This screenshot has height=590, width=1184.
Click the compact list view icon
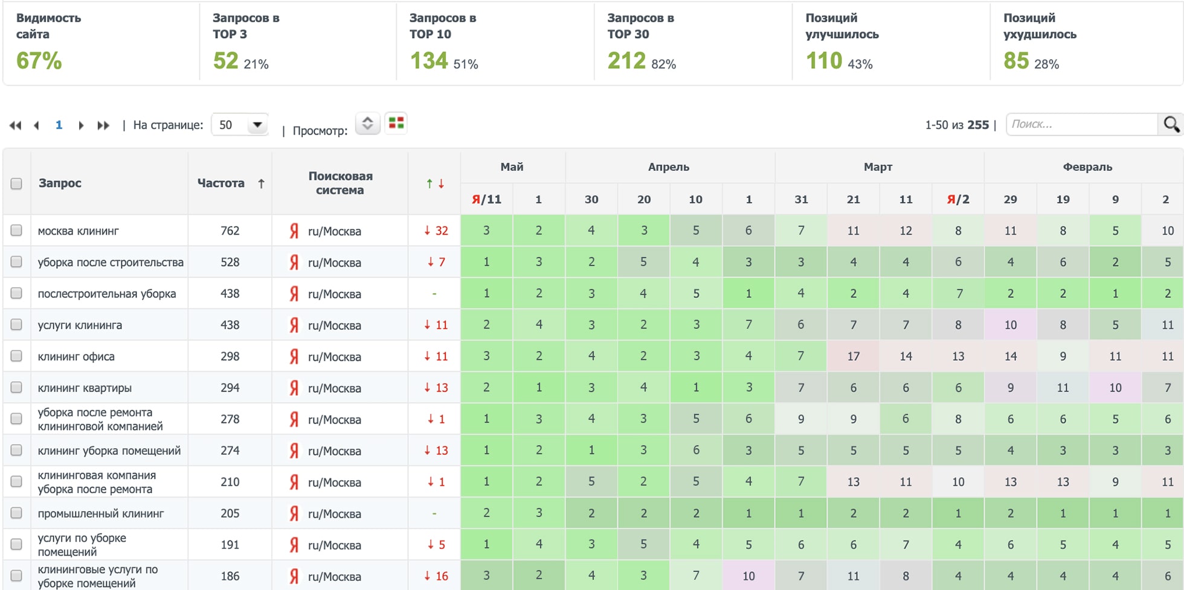367,123
